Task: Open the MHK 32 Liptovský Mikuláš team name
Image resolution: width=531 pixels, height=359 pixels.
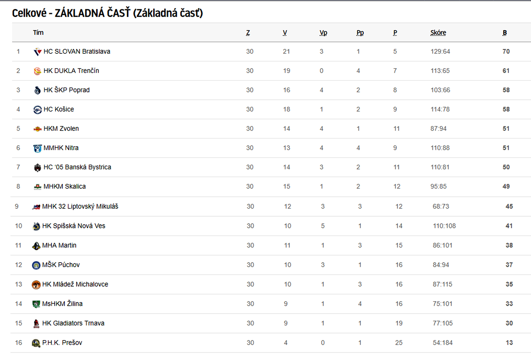Action: (x=80, y=206)
